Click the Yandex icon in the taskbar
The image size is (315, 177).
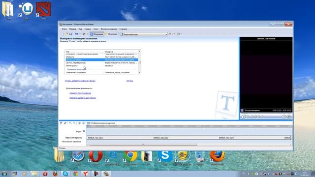86,174
